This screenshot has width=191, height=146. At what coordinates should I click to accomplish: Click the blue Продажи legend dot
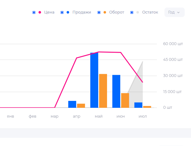click(68, 12)
